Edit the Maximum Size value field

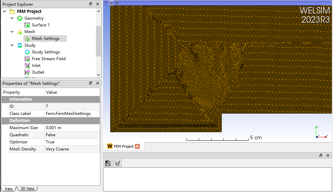pos(72,128)
